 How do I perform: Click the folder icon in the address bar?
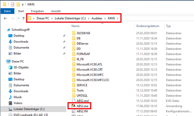point(30,18)
